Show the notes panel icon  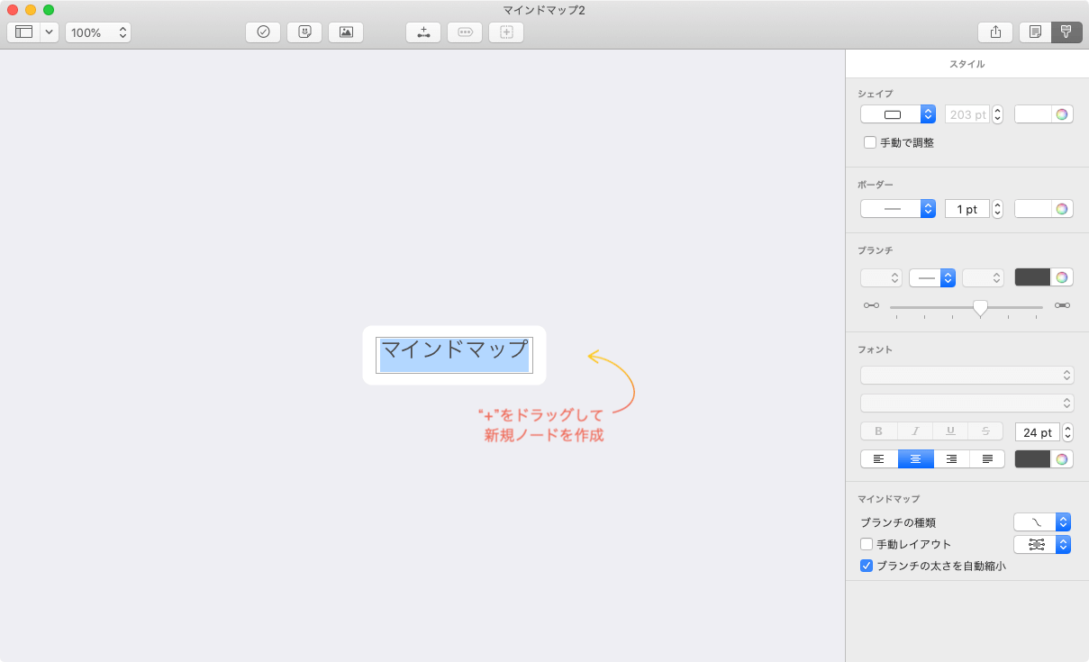[x=1036, y=32]
